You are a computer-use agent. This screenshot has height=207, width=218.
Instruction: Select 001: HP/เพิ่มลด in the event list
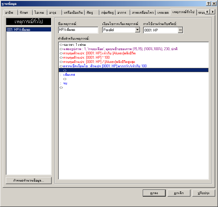point(29,29)
